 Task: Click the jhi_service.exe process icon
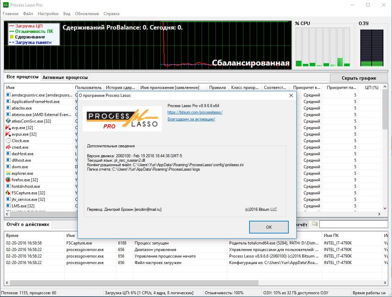(x=8, y=199)
